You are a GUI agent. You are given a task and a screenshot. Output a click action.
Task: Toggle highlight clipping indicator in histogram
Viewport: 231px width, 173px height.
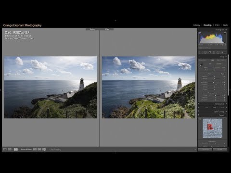[225, 33]
